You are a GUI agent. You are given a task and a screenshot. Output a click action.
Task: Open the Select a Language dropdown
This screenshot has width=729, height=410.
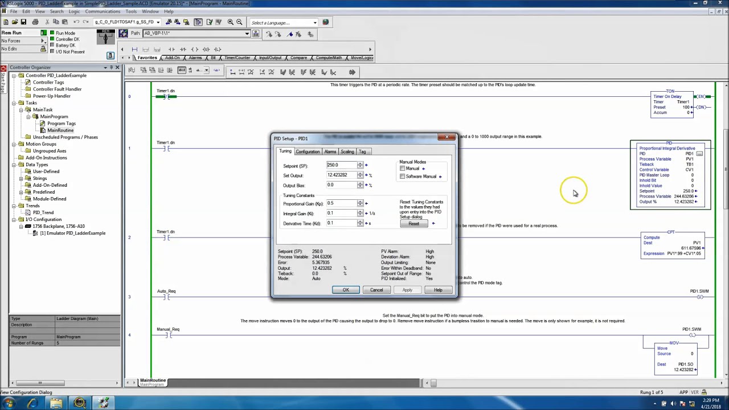coord(315,23)
